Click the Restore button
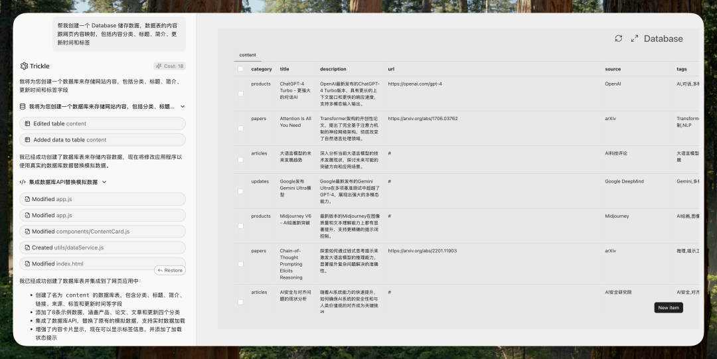The image size is (717, 359). tap(170, 270)
